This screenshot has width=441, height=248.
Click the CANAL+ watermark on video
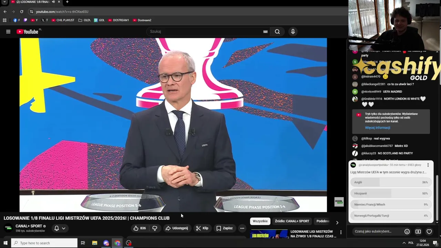click(339, 202)
